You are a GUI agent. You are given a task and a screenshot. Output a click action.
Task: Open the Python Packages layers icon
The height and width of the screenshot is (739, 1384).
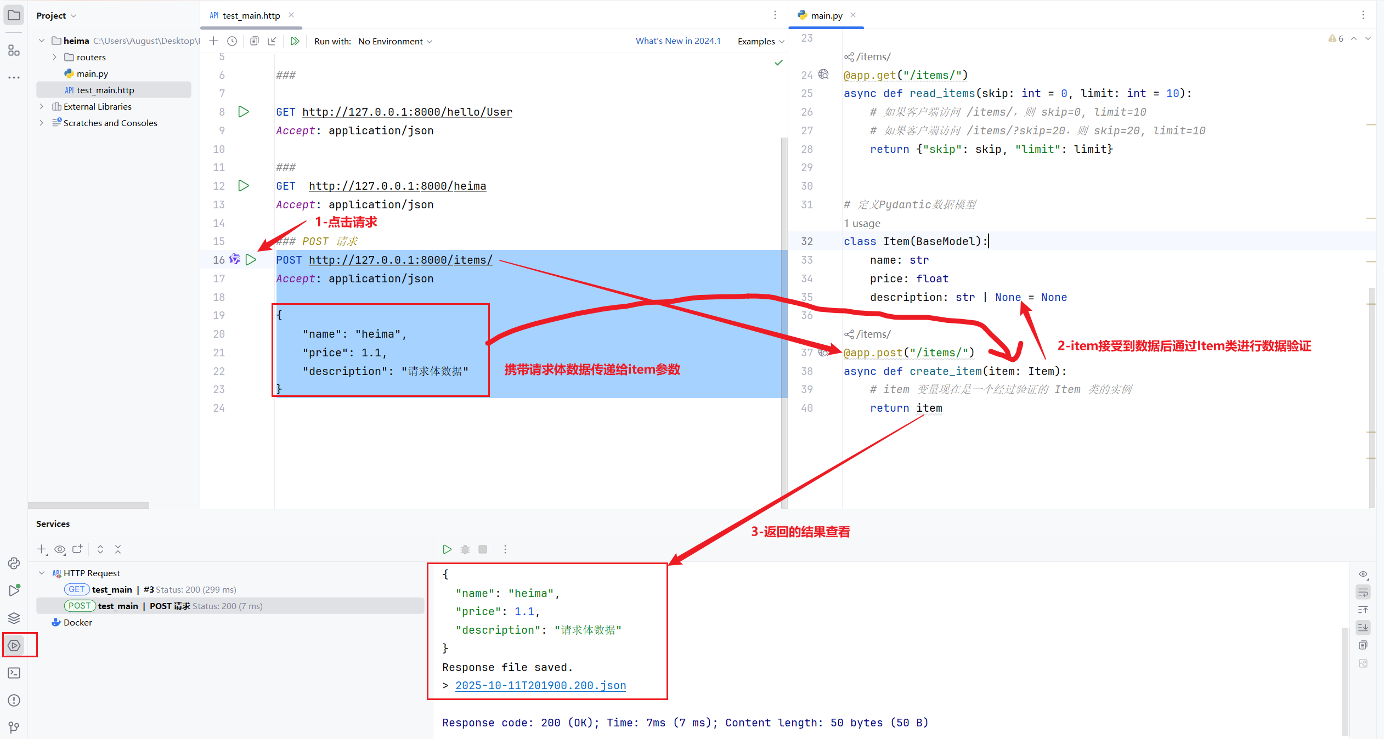[14, 618]
